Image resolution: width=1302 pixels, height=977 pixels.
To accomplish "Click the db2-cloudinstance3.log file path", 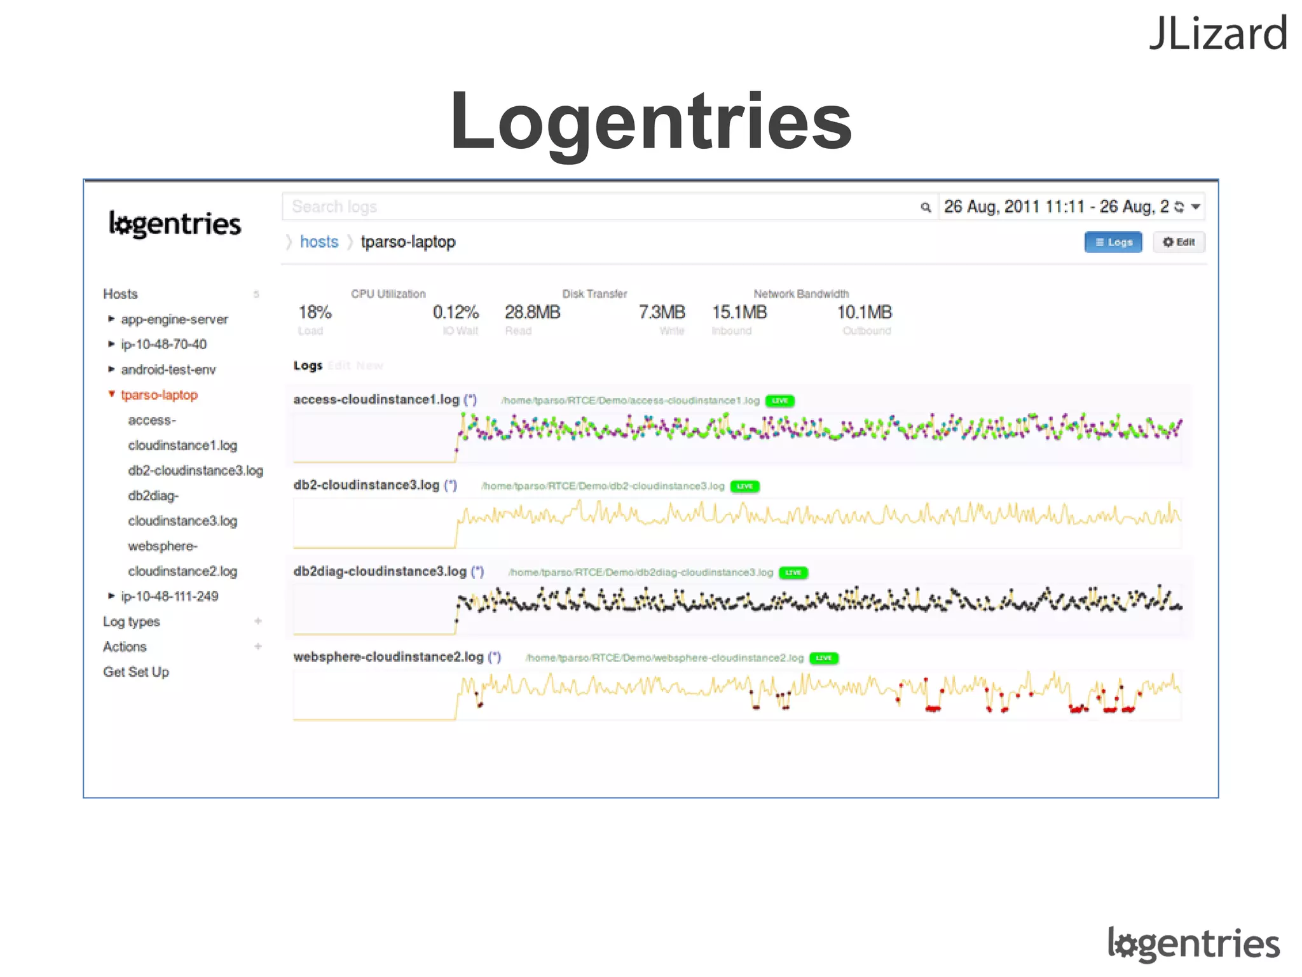I will 603,487.
